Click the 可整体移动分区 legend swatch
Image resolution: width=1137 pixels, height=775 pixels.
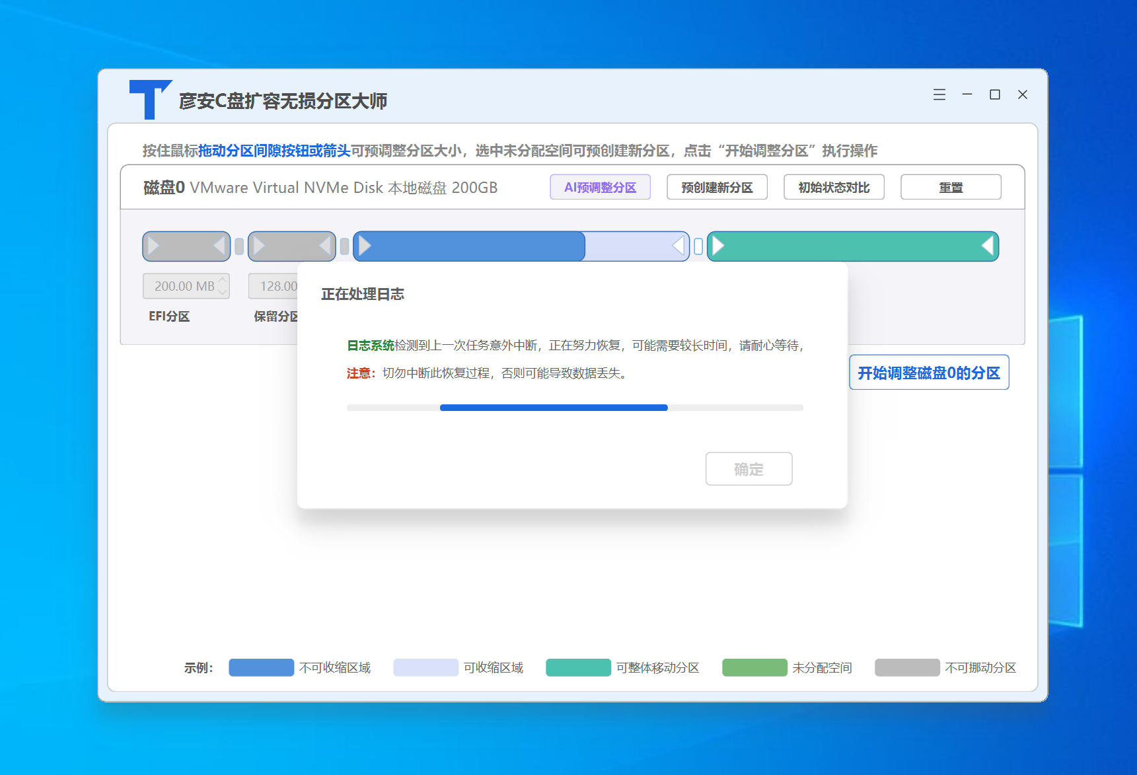click(x=578, y=667)
